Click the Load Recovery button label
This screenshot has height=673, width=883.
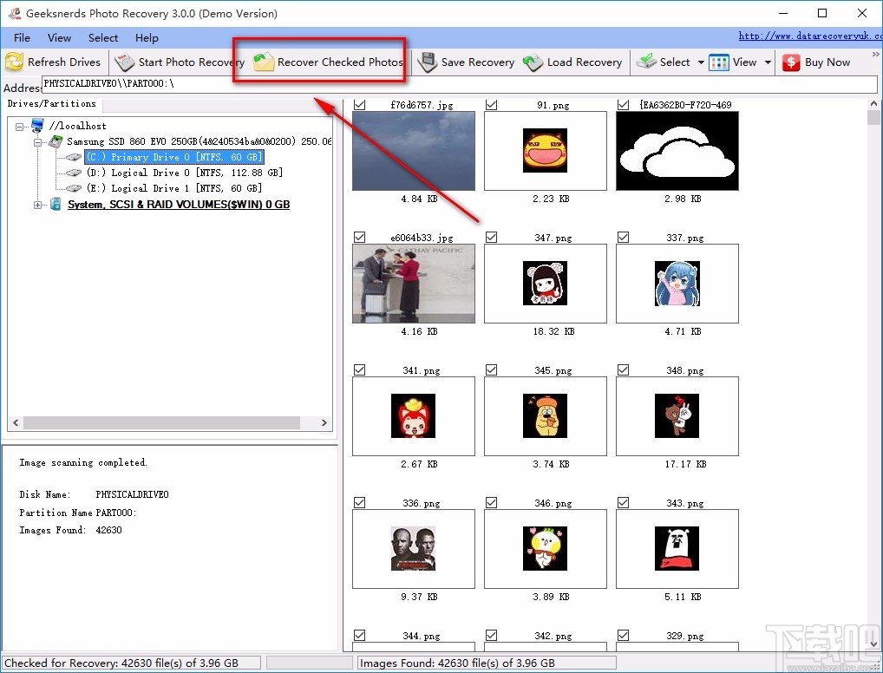click(x=585, y=62)
